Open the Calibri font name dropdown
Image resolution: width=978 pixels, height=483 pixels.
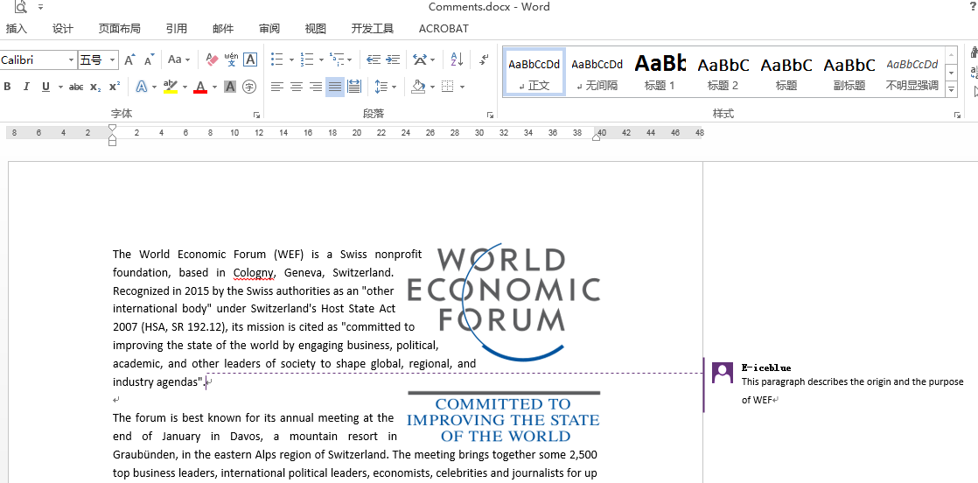tap(71, 59)
